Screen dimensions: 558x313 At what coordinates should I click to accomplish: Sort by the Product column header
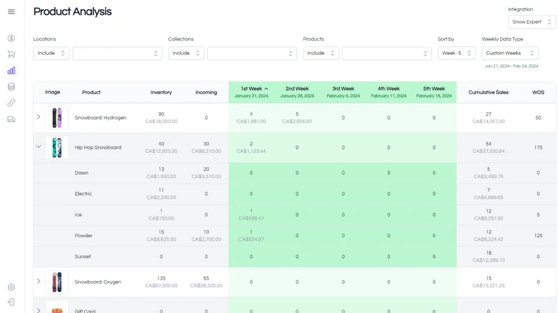click(91, 93)
